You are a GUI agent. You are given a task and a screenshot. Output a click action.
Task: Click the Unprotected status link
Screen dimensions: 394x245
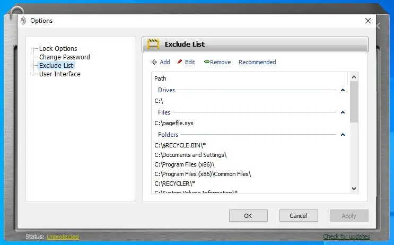pos(63,237)
